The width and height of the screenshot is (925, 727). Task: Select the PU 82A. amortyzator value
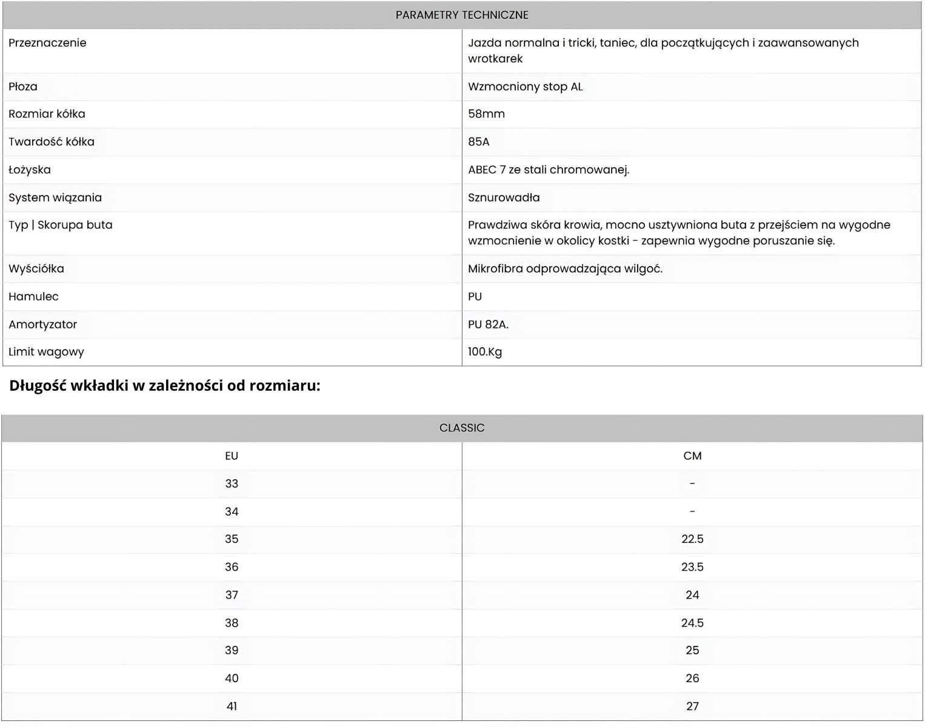(x=488, y=324)
